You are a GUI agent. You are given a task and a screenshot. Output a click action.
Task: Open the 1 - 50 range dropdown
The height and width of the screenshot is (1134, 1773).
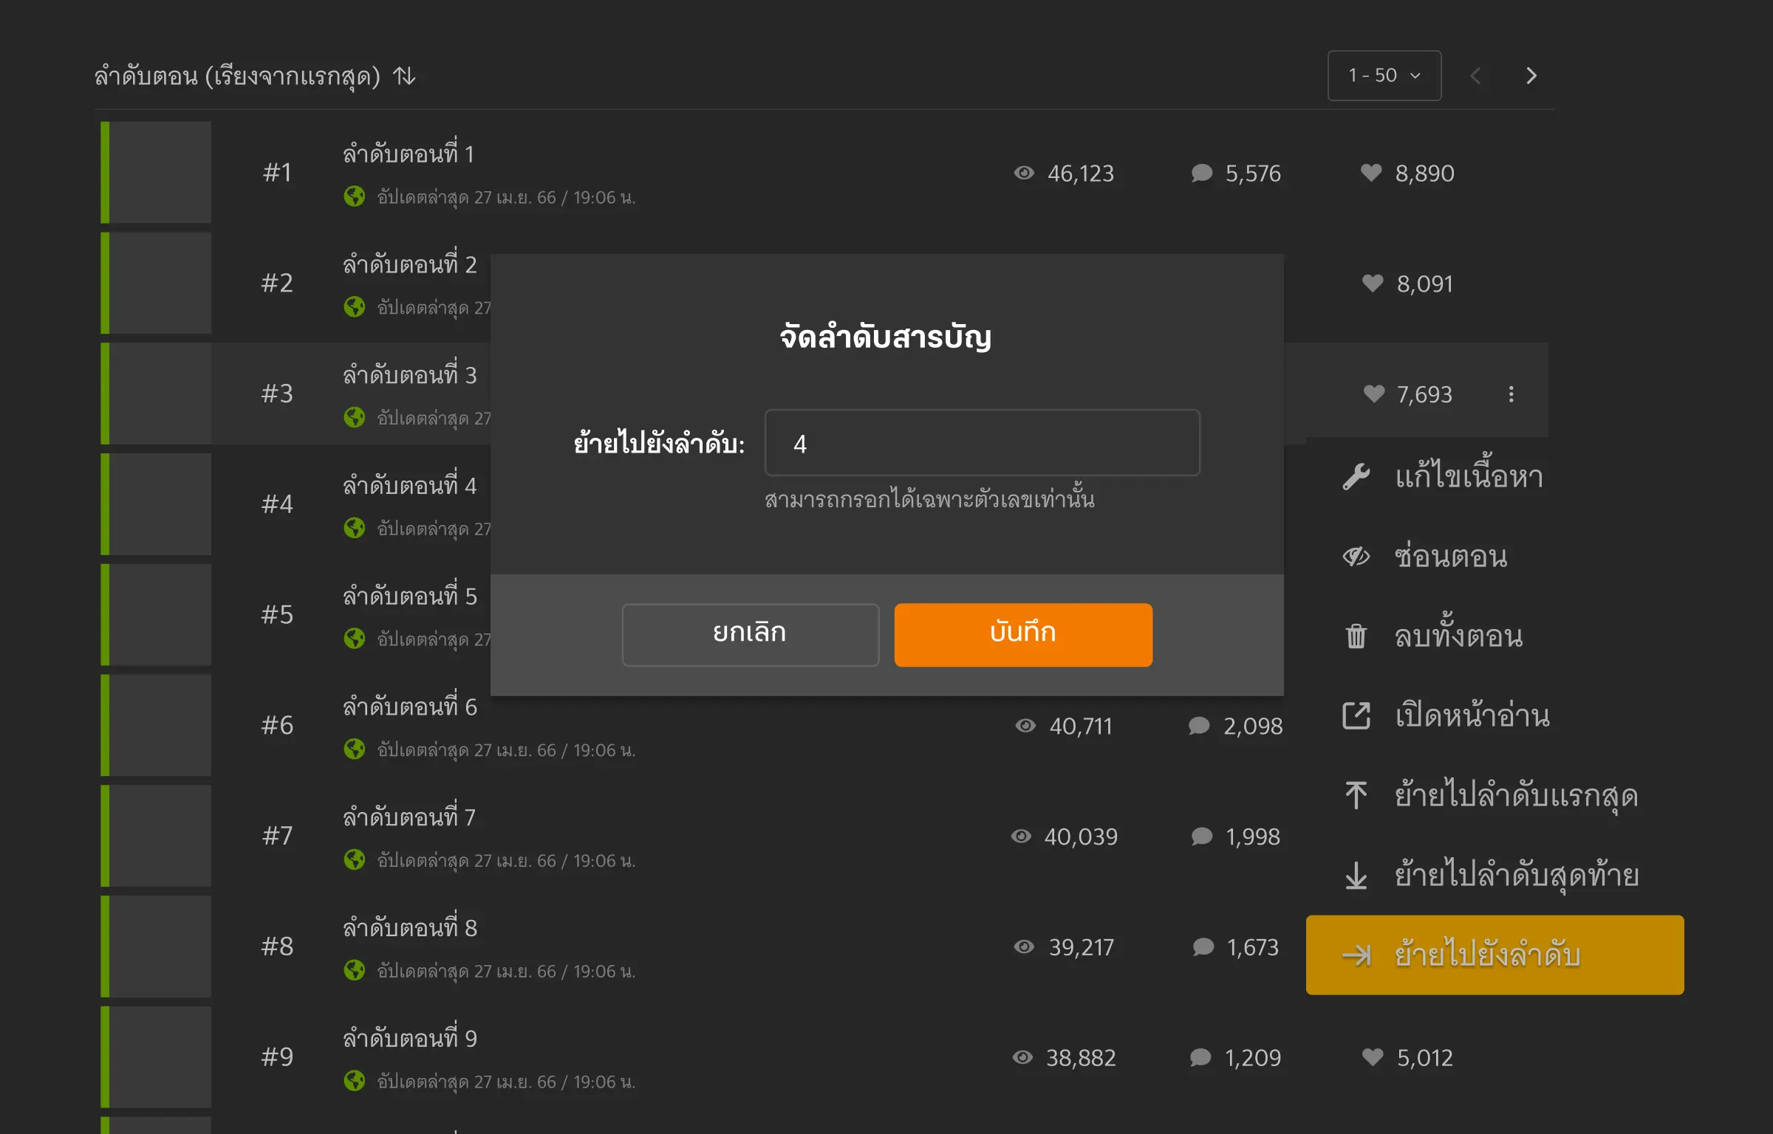point(1384,75)
